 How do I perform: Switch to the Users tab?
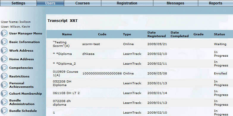click(x=51, y=3)
